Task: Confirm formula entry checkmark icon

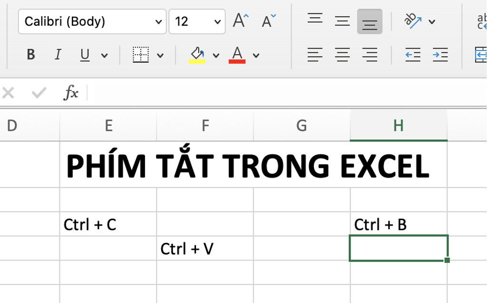Action: [x=39, y=93]
